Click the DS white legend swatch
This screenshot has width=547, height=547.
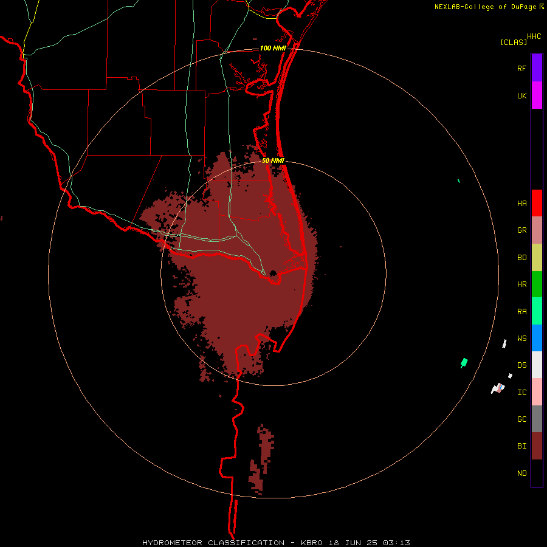pyautogui.click(x=537, y=365)
